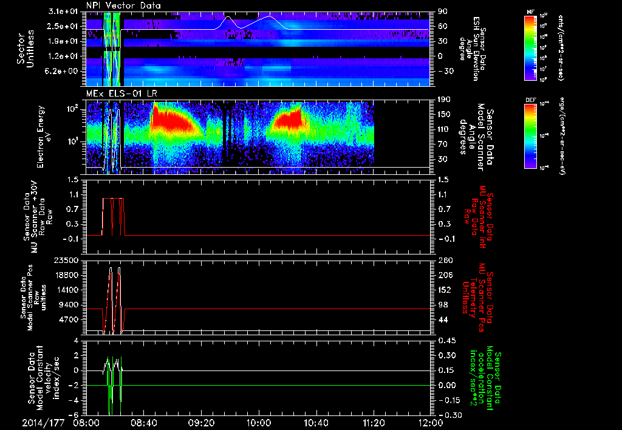Click the 11:20 time axis label
This screenshot has height=430, width=622.
click(x=374, y=423)
